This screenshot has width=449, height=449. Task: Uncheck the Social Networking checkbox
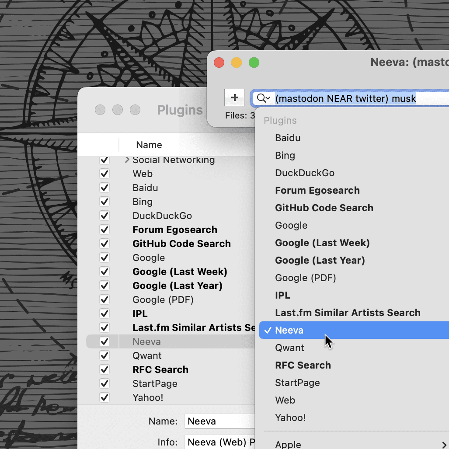coord(104,160)
